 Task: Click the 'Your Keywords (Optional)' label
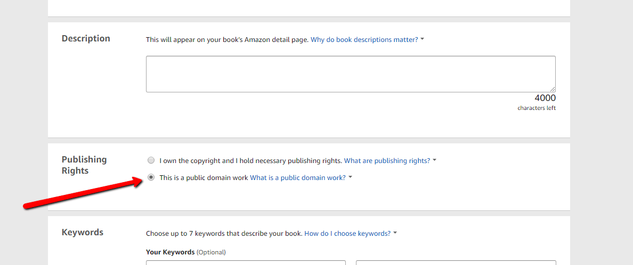[186, 253]
